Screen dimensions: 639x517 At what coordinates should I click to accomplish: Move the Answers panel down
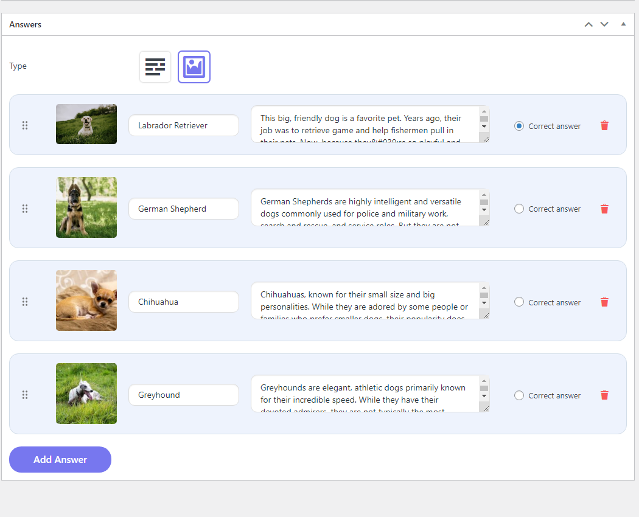point(604,24)
